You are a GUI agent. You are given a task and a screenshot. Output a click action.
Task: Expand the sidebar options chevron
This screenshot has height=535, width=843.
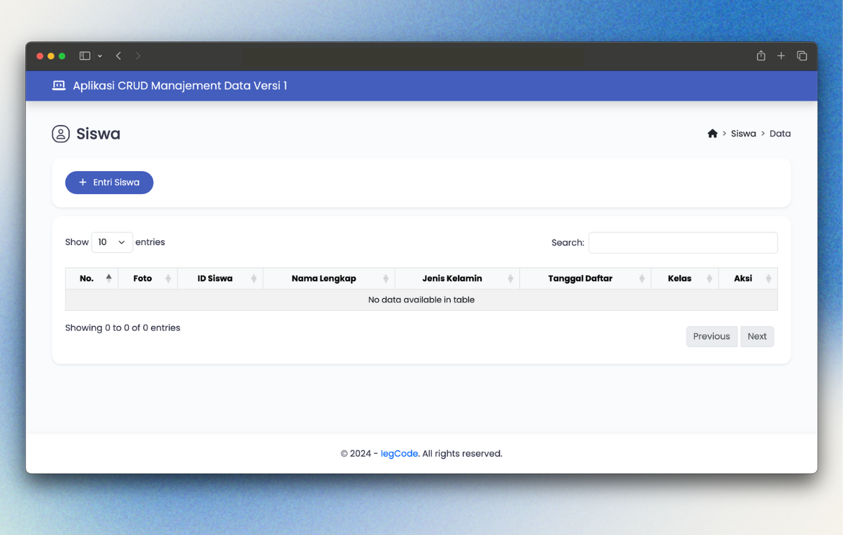[100, 56]
